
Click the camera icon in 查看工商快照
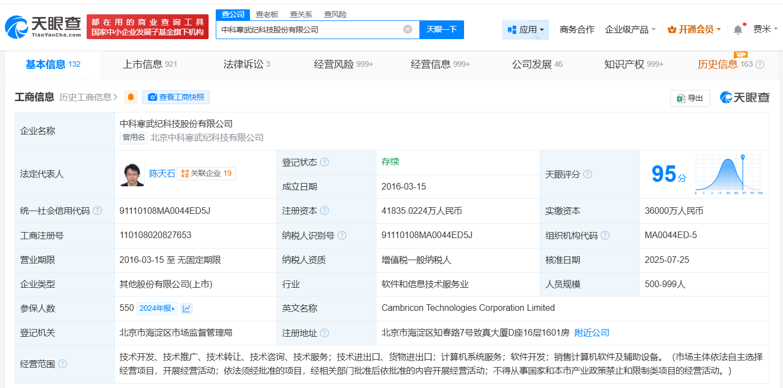pos(153,97)
